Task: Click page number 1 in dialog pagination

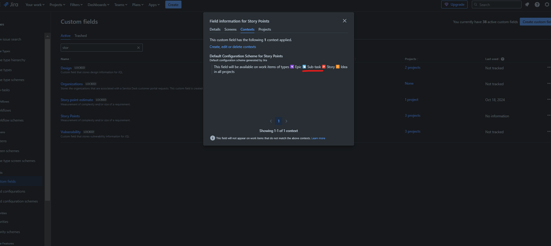Action: tap(279, 121)
